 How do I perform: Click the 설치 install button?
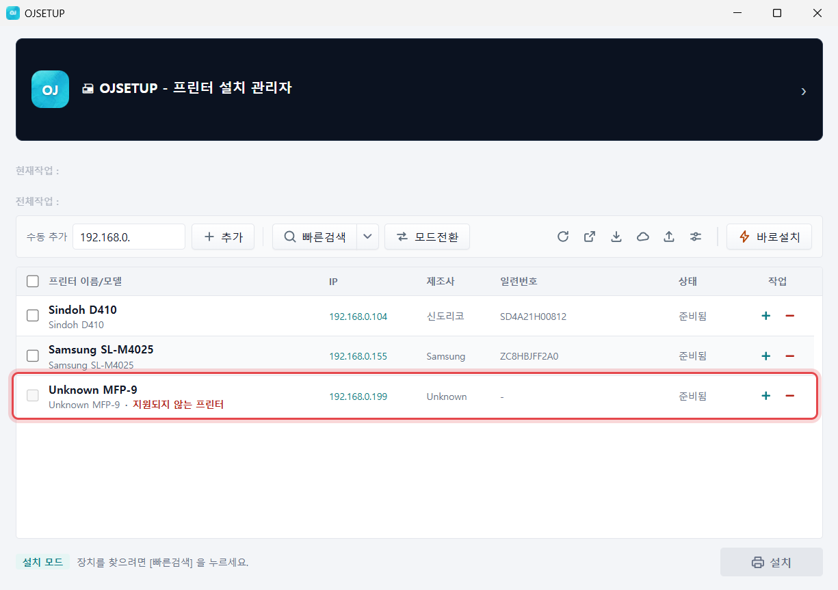pos(771,563)
